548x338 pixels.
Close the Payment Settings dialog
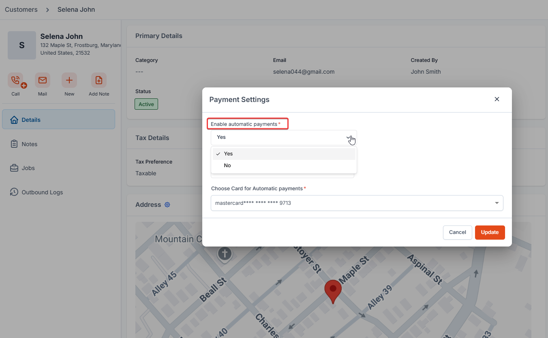click(x=497, y=99)
